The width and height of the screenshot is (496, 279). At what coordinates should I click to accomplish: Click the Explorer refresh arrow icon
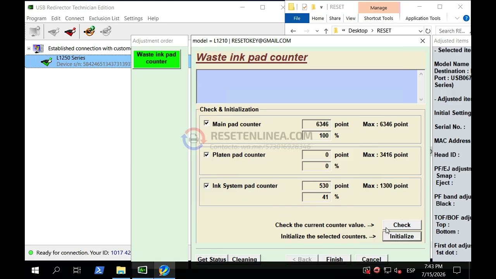(428, 31)
